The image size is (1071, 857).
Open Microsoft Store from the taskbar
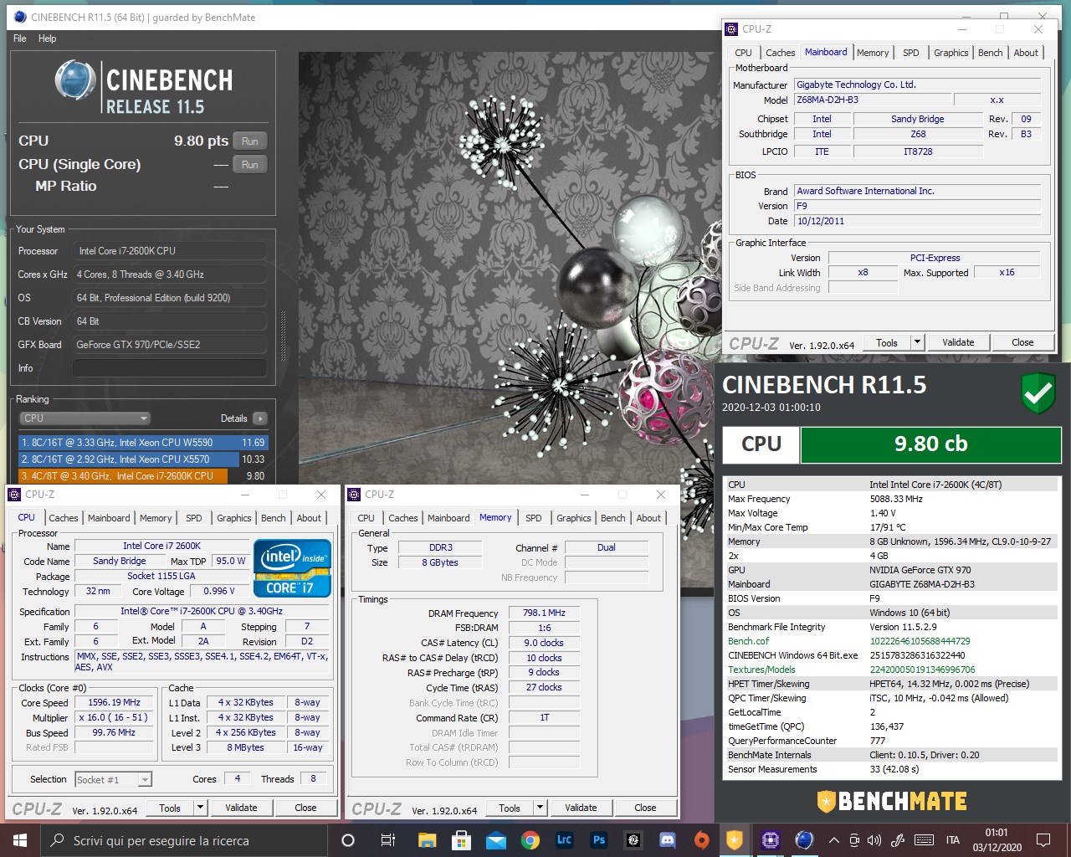click(x=461, y=840)
